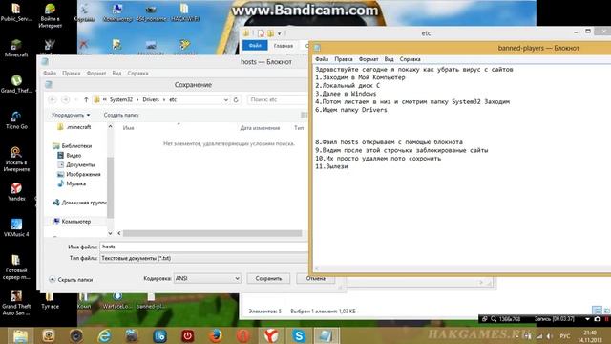Click the Drivers breadcrumb segment
The height and width of the screenshot is (344, 611).
point(151,99)
